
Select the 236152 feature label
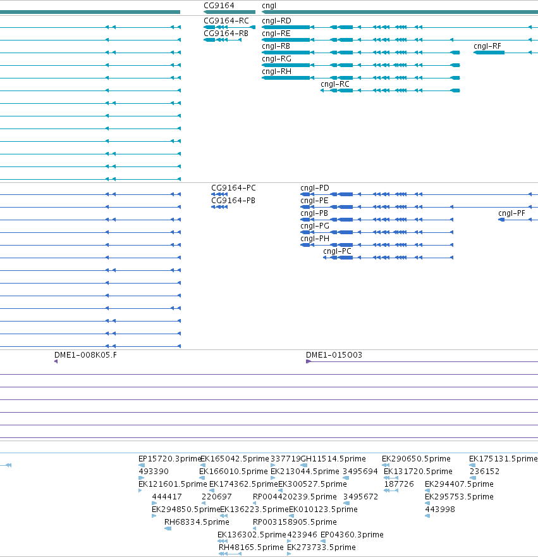click(484, 472)
